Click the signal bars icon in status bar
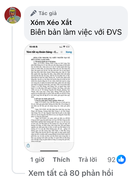The width and height of the screenshot is (139, 182). (x=61, y=47)
